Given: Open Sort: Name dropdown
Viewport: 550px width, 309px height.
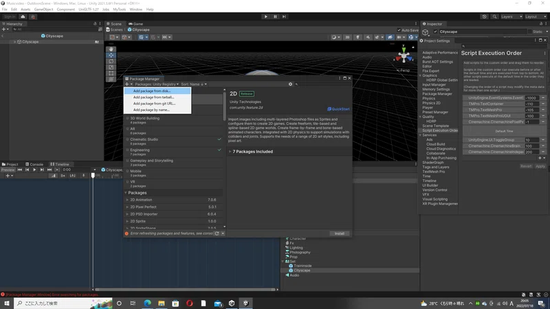Looking at the screenshot, I should coord(194,84).
